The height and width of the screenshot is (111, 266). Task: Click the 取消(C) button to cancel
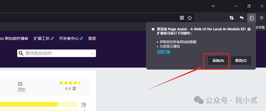[241, 61]
